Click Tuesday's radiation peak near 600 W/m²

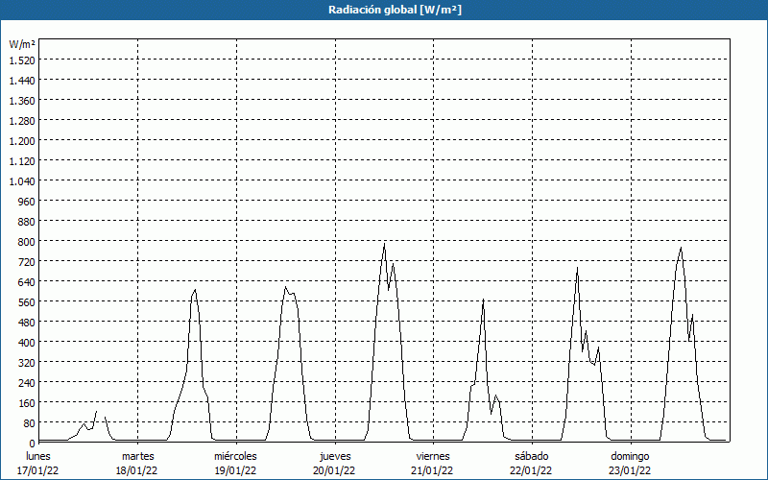click(x=196, y=290)
